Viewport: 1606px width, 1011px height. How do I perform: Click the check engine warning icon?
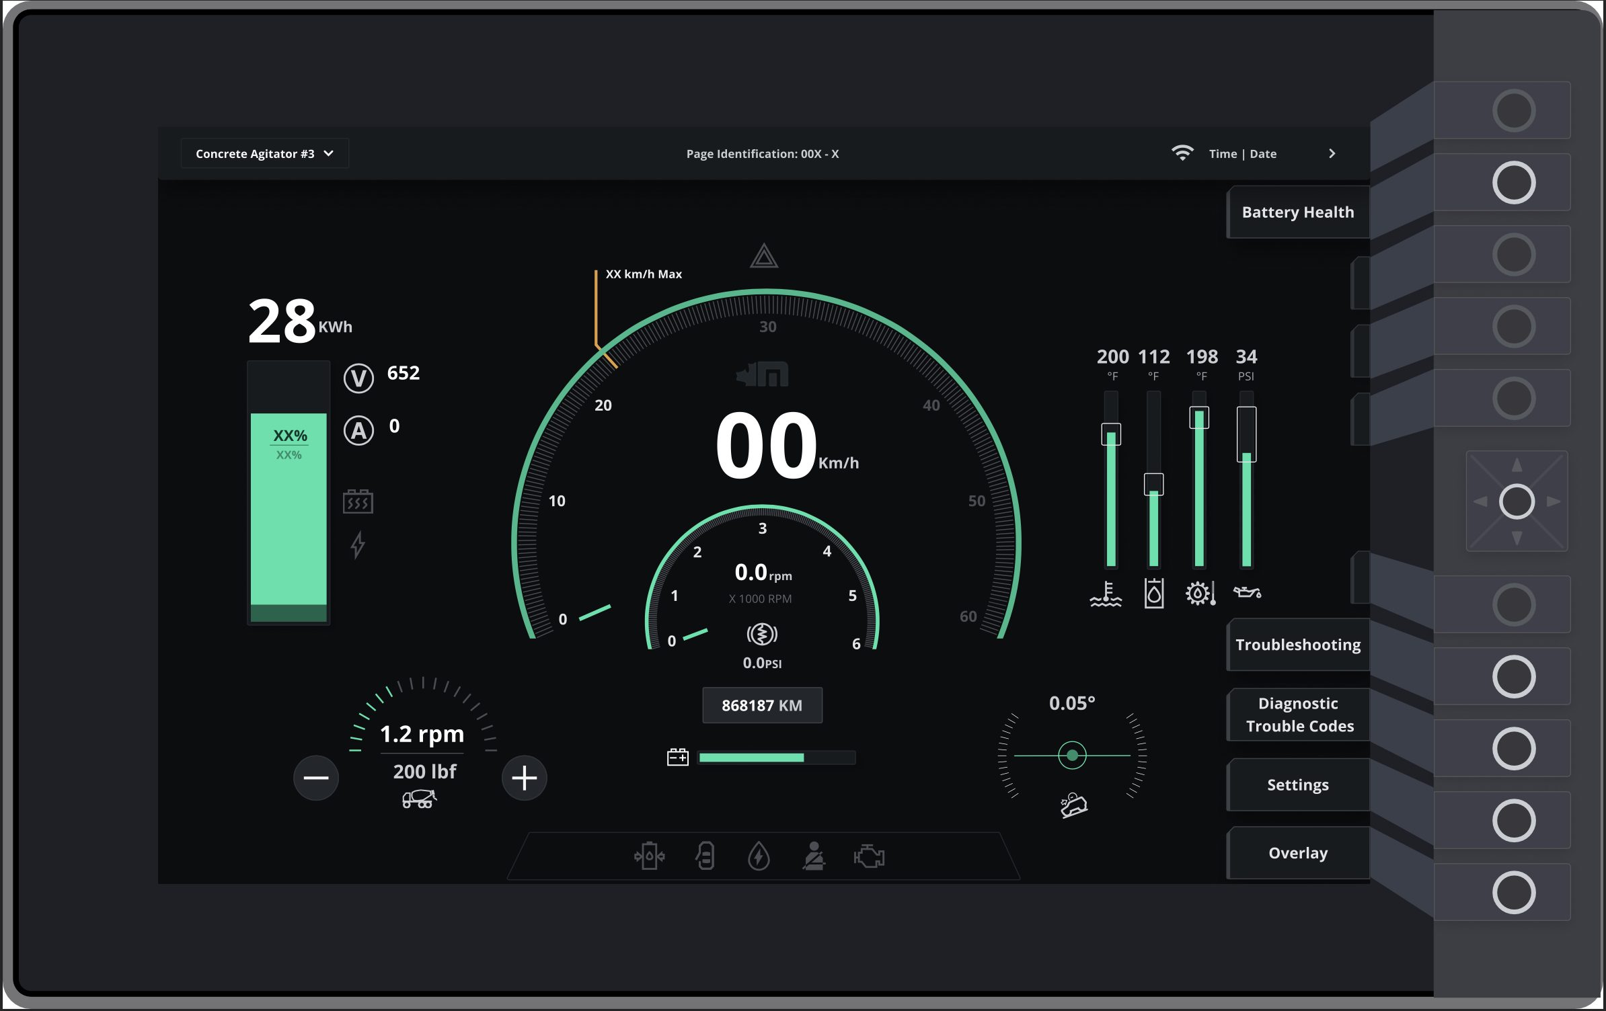(869, 856)
